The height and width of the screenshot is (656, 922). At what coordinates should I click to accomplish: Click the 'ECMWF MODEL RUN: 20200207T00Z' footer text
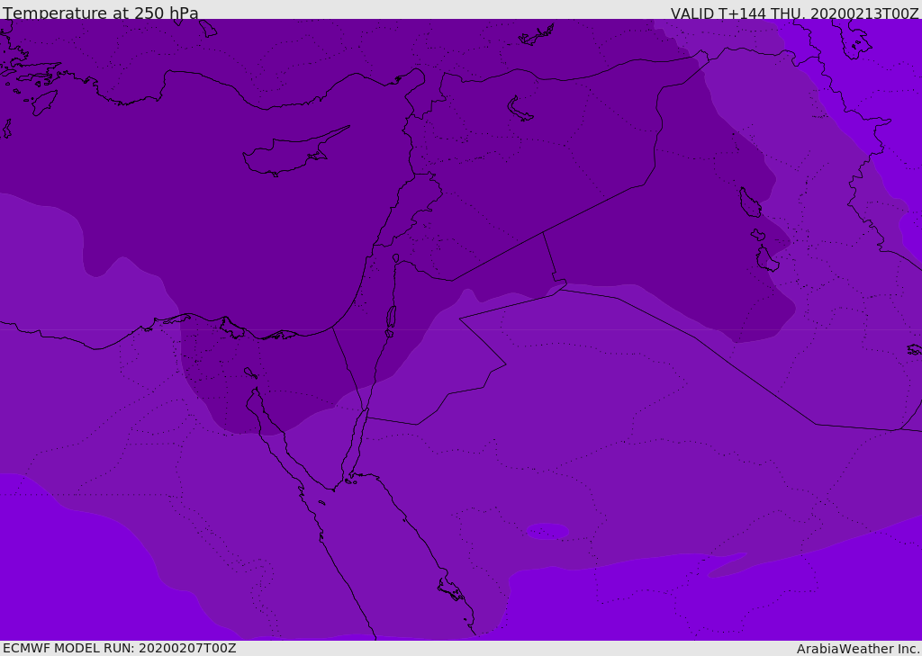point(120,648)
